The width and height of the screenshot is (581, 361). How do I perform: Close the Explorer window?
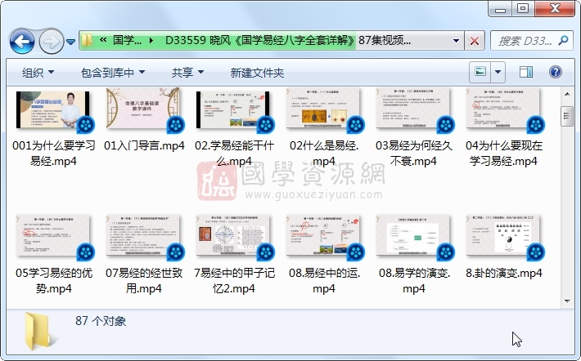coord(555,8)
